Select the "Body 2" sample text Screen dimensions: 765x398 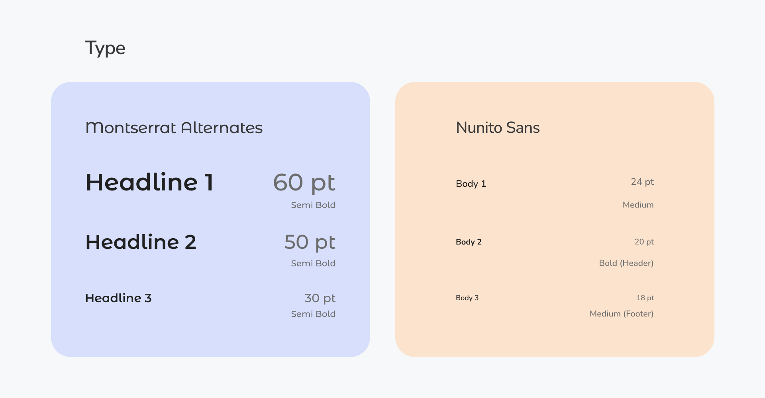(x=469, y=242)
